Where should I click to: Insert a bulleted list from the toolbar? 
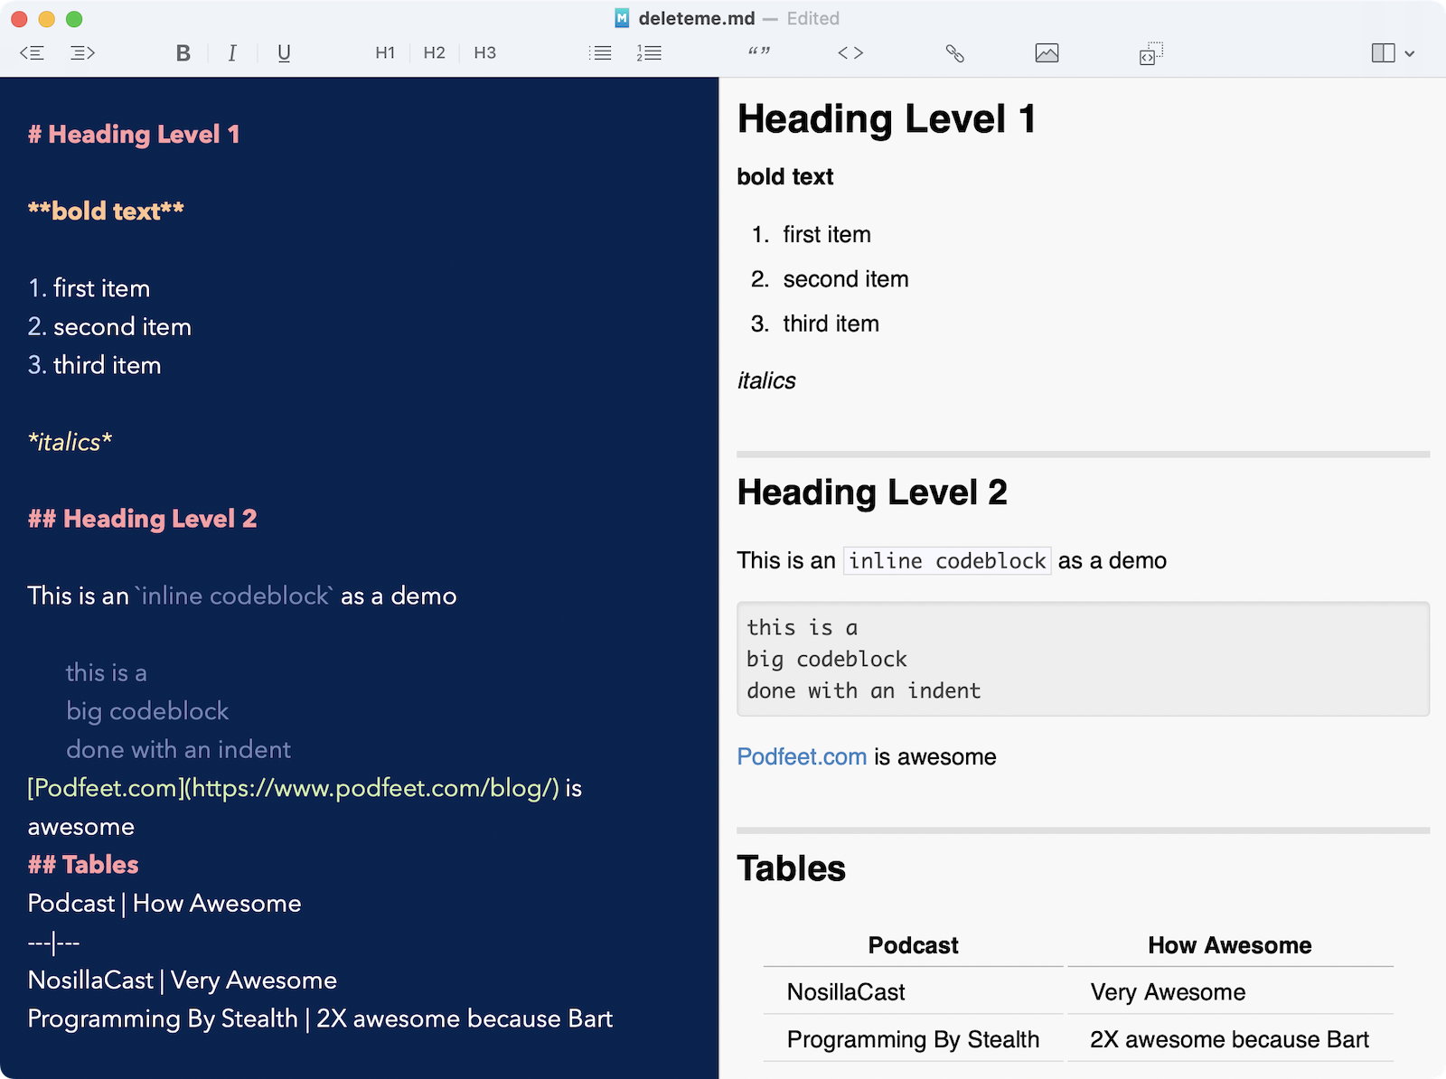click(x=600, y=53)
